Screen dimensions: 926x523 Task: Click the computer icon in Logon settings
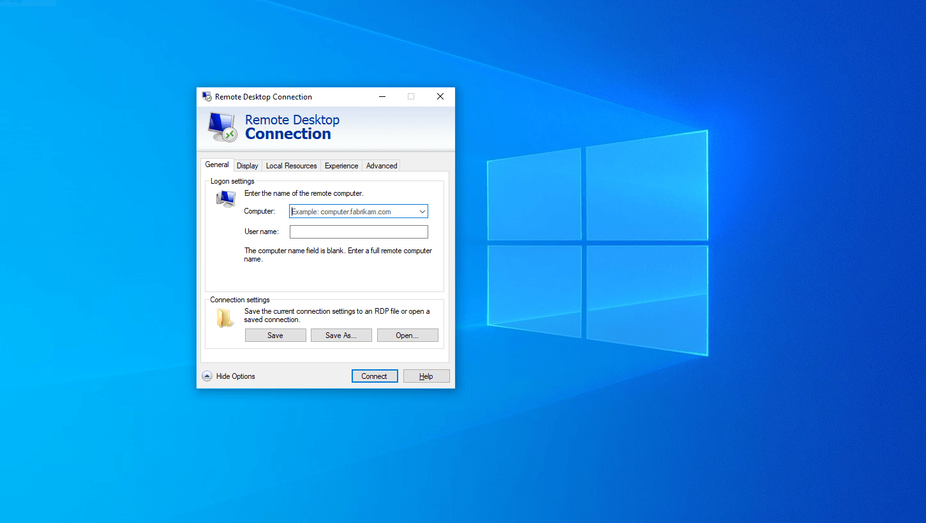[225, 200]
